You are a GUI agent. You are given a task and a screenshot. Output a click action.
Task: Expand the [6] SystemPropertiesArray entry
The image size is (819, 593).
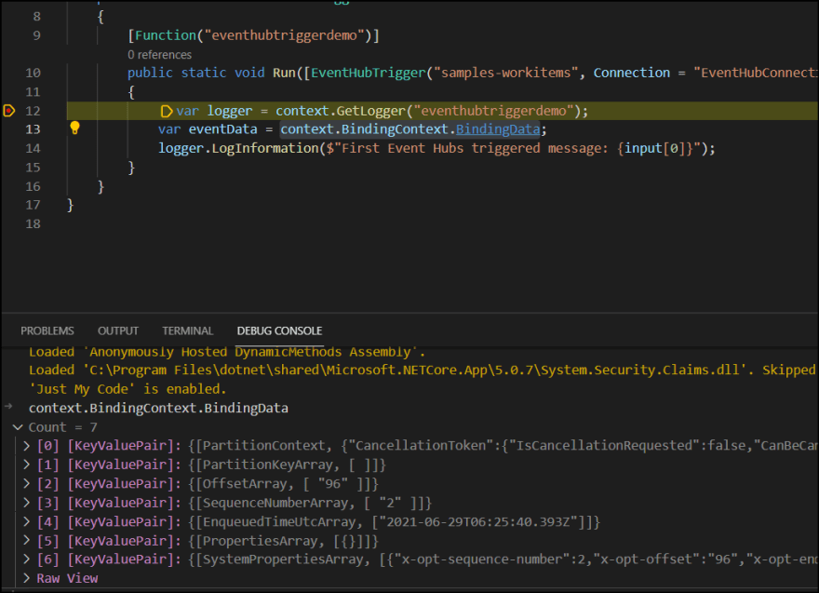pos(27,559)
